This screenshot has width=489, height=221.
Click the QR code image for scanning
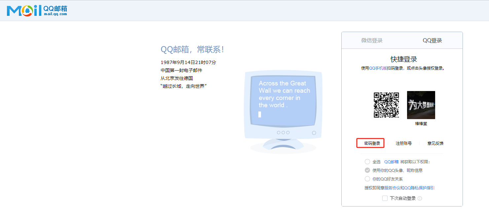tap(386, 105)
